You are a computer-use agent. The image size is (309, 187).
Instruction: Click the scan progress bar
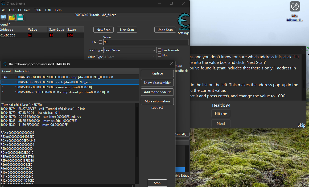coord(101,19)
